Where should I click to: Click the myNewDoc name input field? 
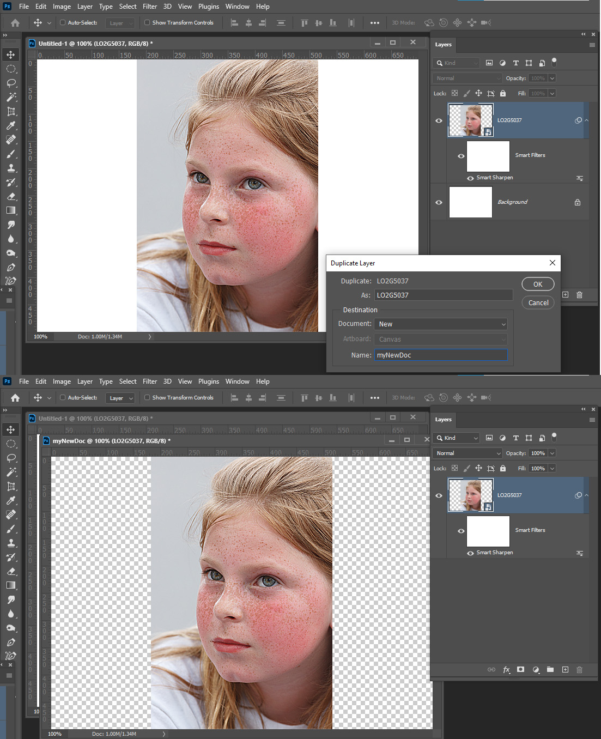440,355
